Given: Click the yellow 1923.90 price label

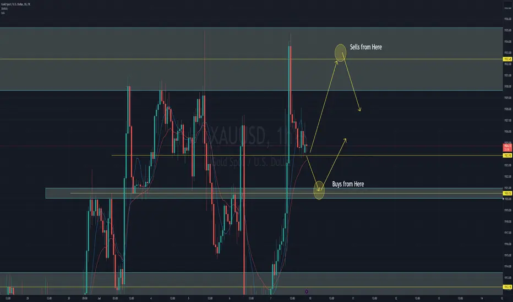Looking at the screenshot, I should (x=507, y=155).
